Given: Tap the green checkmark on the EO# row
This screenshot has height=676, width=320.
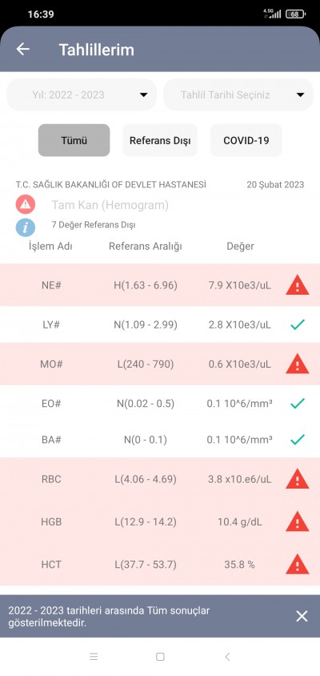Looking at the screenshot, I should pyautogui.click(x=297, y=404).
